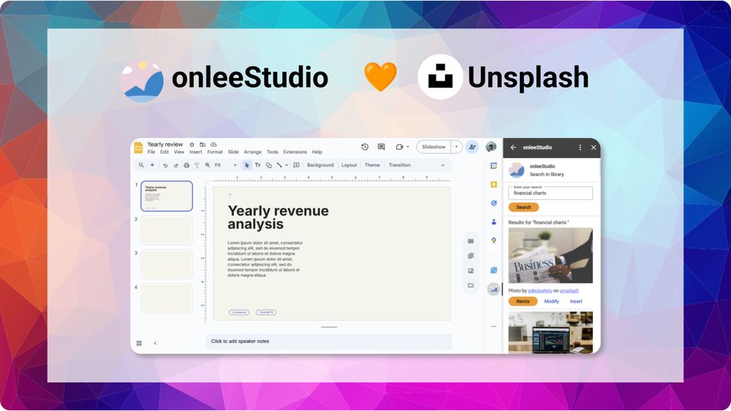Click the Remix button
The height and width of the screenshot is (411, 731).
(x=523, y=301)
